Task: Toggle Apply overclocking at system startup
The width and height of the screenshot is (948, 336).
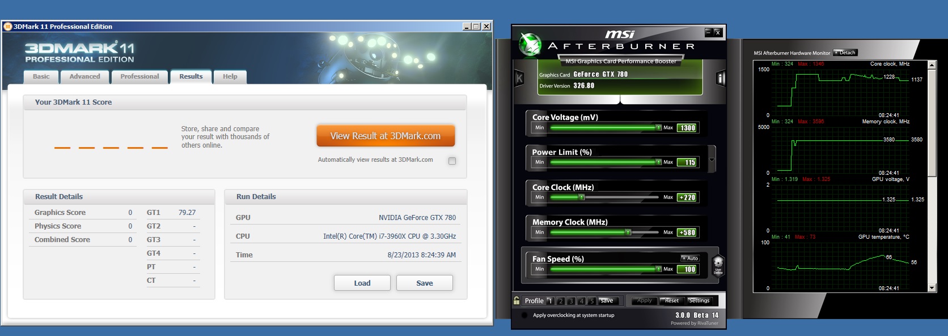Action: (524, 315)
